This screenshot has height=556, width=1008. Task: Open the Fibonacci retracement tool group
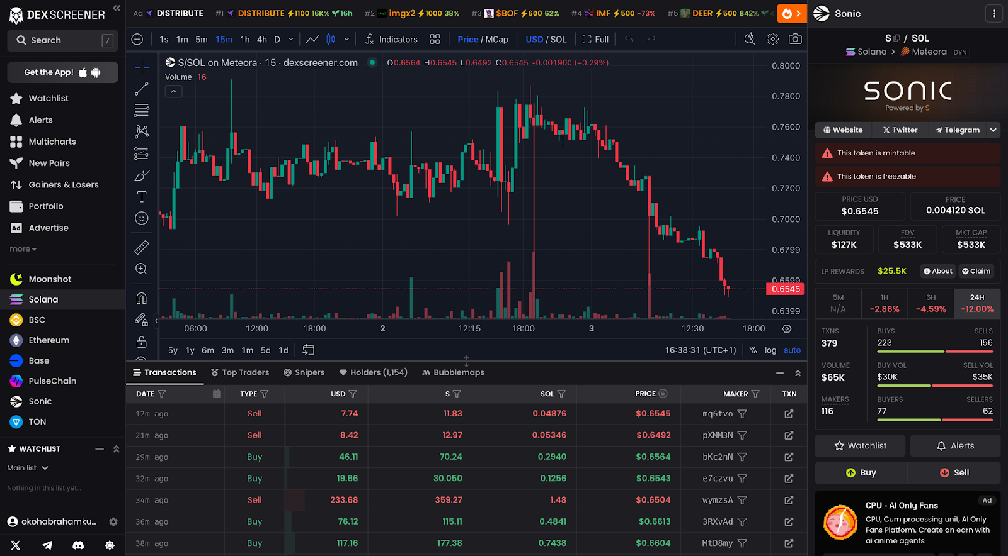click(x=142, y=110)
